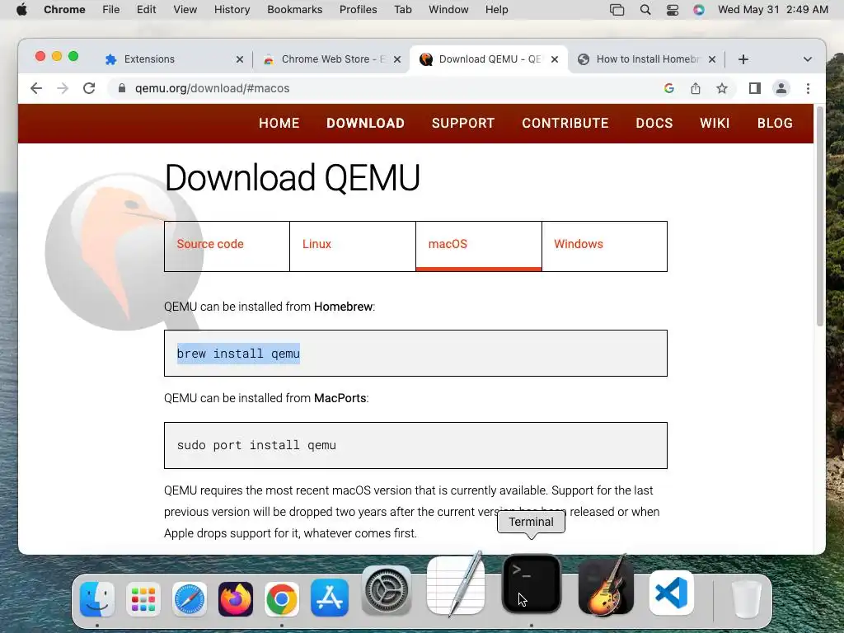Viewport: 844px width, 633px height.
Task: Open the Trash in the Dock
Action: 747,598
